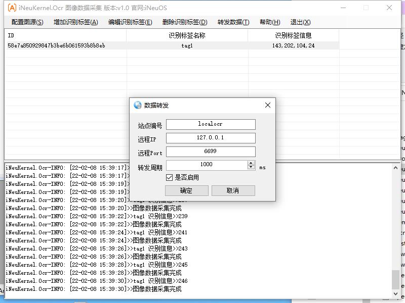Click the 站点编号 input field
The height and width of the screenshot is (303, 405).
pos(211,124)
